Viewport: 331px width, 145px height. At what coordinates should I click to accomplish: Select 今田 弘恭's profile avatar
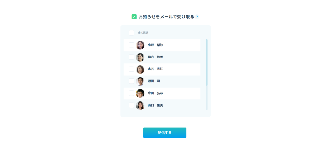(140, 93)
